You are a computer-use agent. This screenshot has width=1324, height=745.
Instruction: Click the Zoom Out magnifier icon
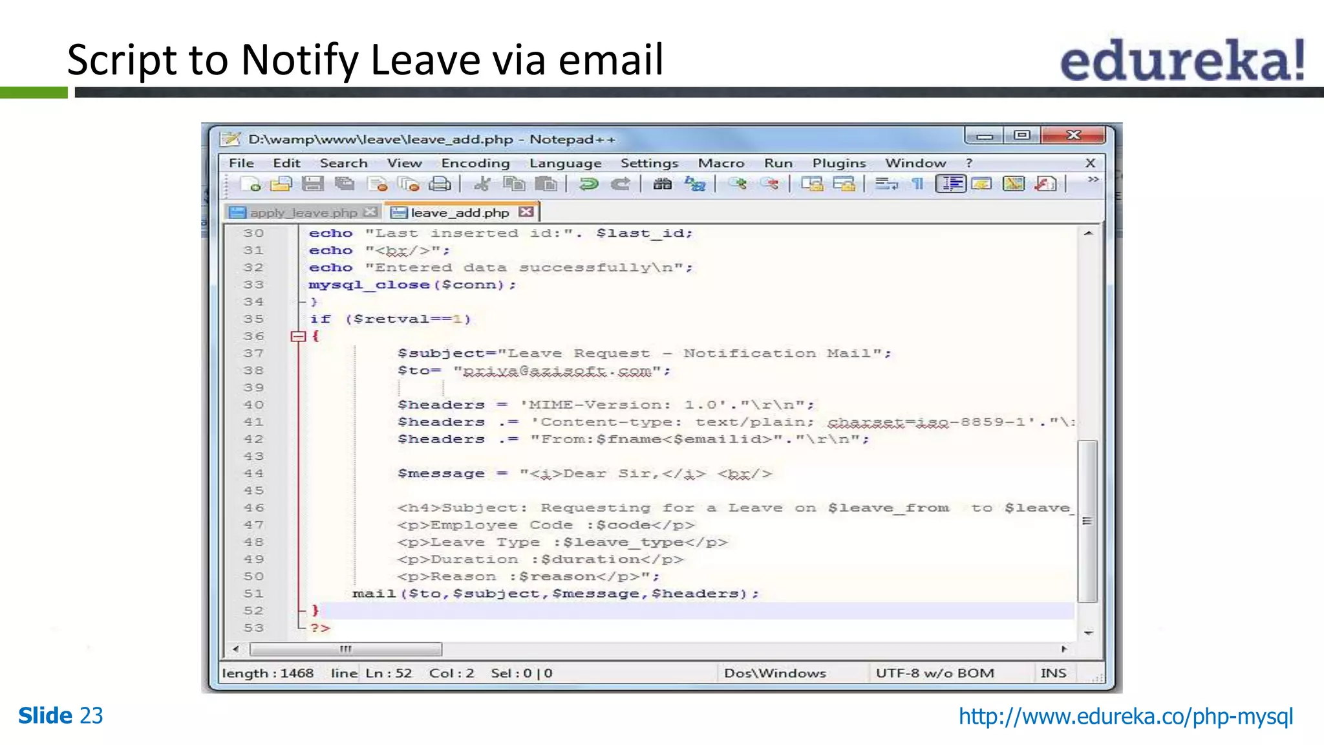coord(769,184)
